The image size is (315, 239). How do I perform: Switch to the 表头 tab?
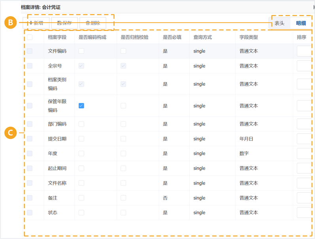click(279, 23)
